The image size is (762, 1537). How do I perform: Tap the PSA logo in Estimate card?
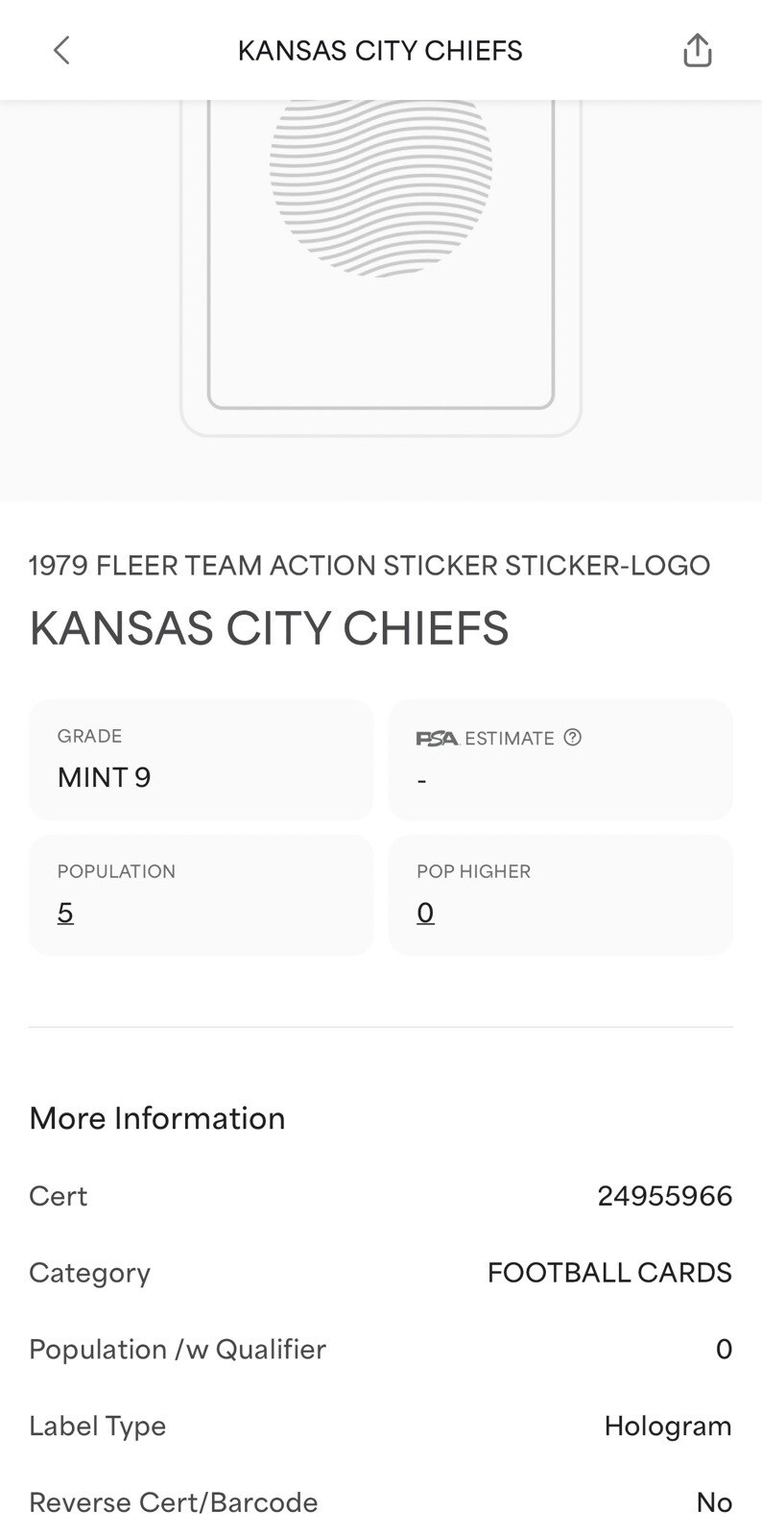[x=437, y=738]
